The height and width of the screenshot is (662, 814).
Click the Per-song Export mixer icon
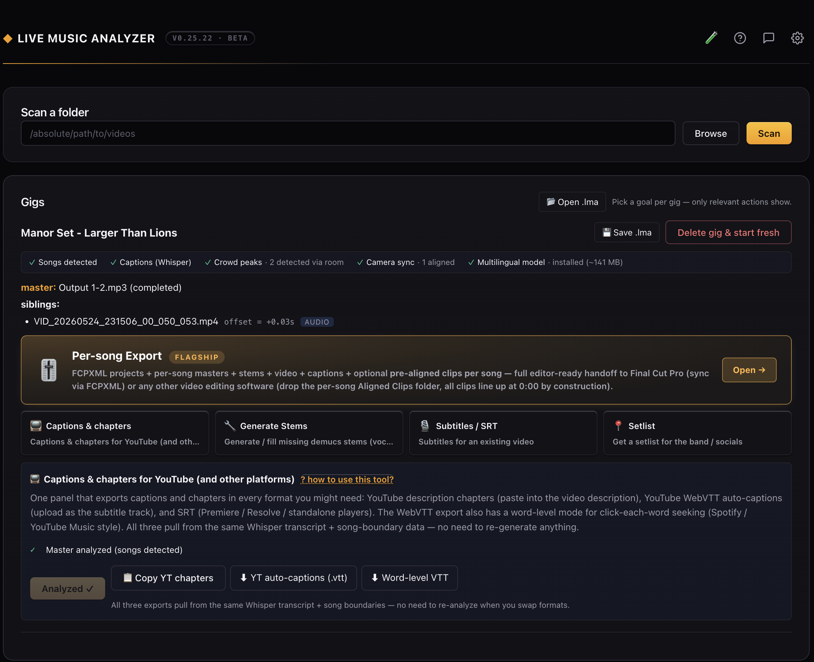click(x=49, y=370)
